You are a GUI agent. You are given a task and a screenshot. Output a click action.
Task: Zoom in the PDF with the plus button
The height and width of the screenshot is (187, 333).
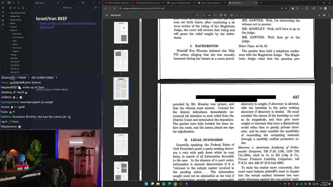(x=214, y=15)
